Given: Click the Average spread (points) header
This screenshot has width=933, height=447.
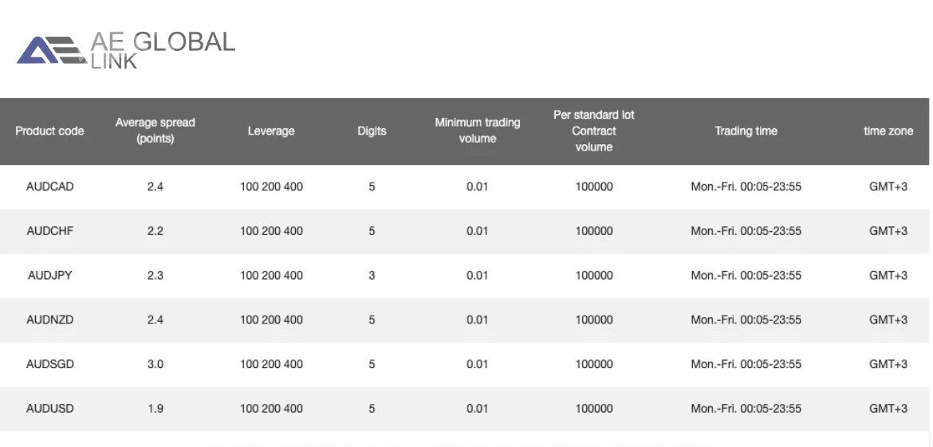Looking at the screenshot, I should click(155, 131).
